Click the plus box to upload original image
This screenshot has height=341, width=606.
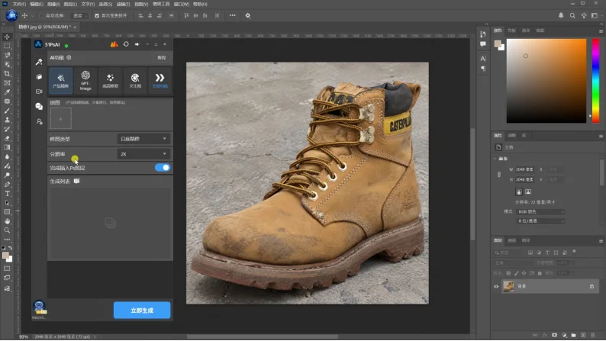click(61, 119)
